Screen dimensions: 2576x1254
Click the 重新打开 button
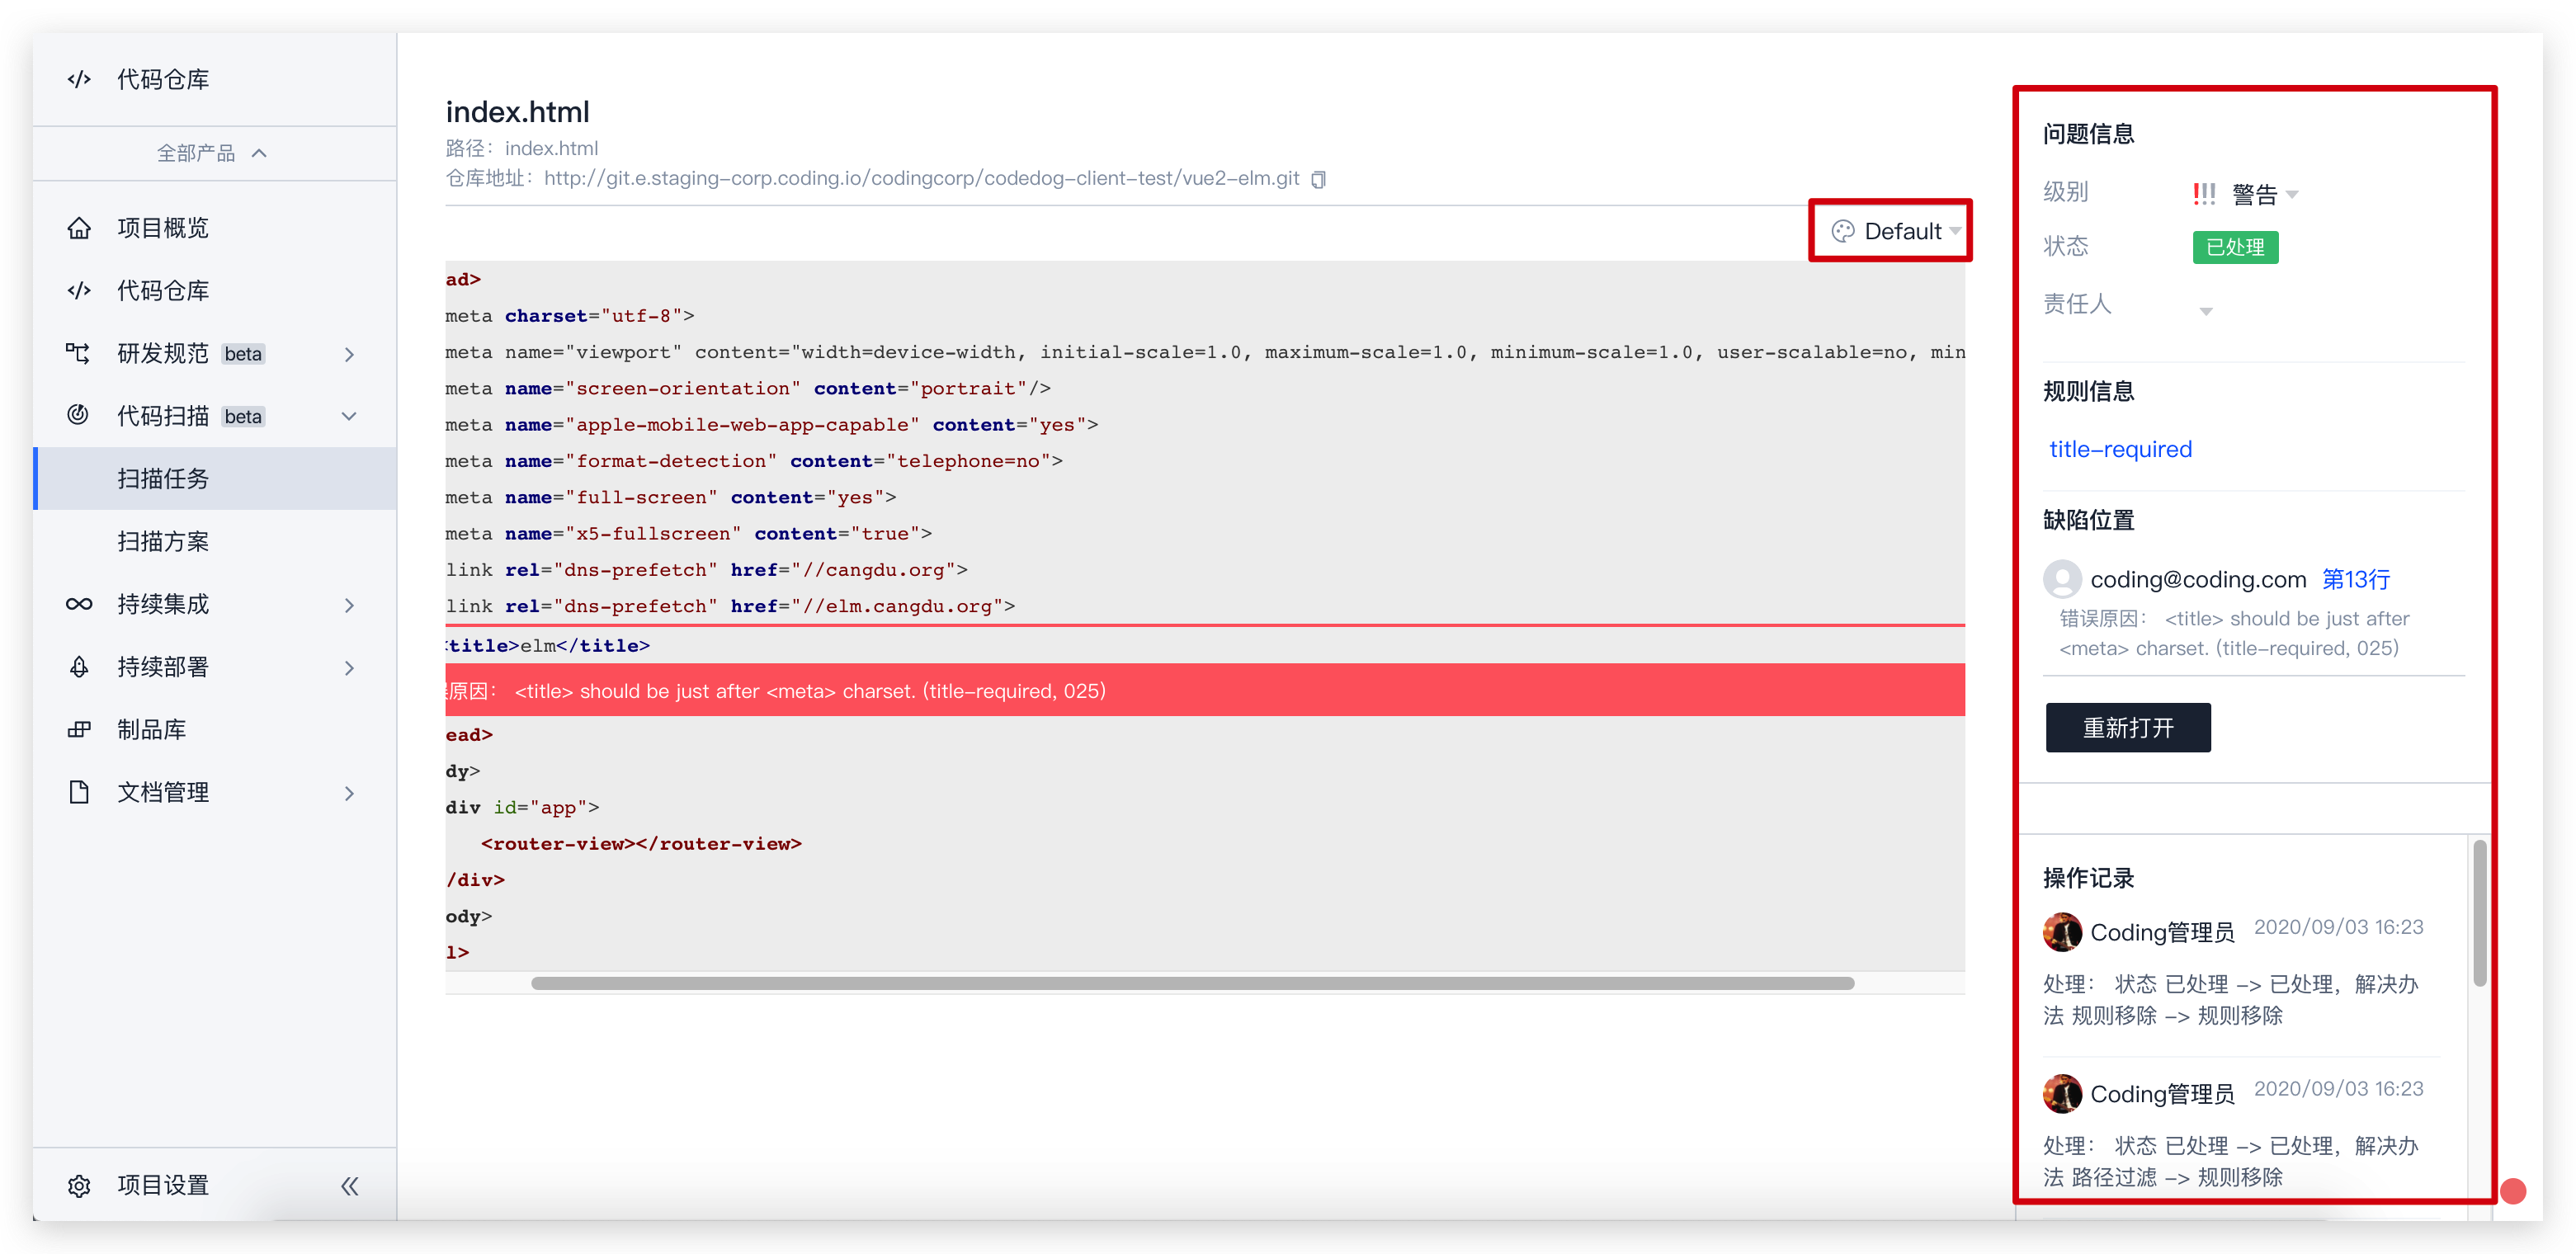coord(2127,727)
